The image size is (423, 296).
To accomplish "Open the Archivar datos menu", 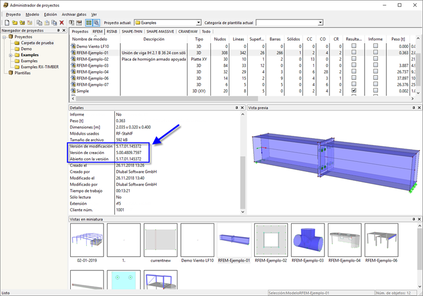I will pyautogui.click(x=74, y=14).
